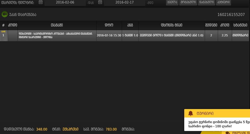Click the status cell მიმდინარე

(240, 35)
